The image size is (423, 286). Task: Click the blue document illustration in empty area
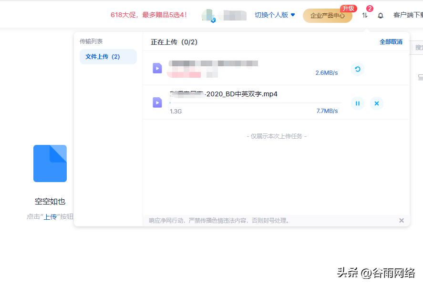(50, 163)
